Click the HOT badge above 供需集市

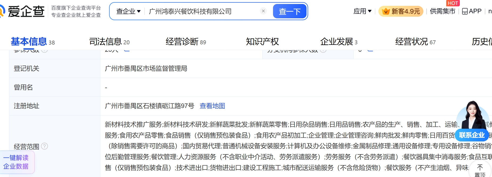[453, 3]
